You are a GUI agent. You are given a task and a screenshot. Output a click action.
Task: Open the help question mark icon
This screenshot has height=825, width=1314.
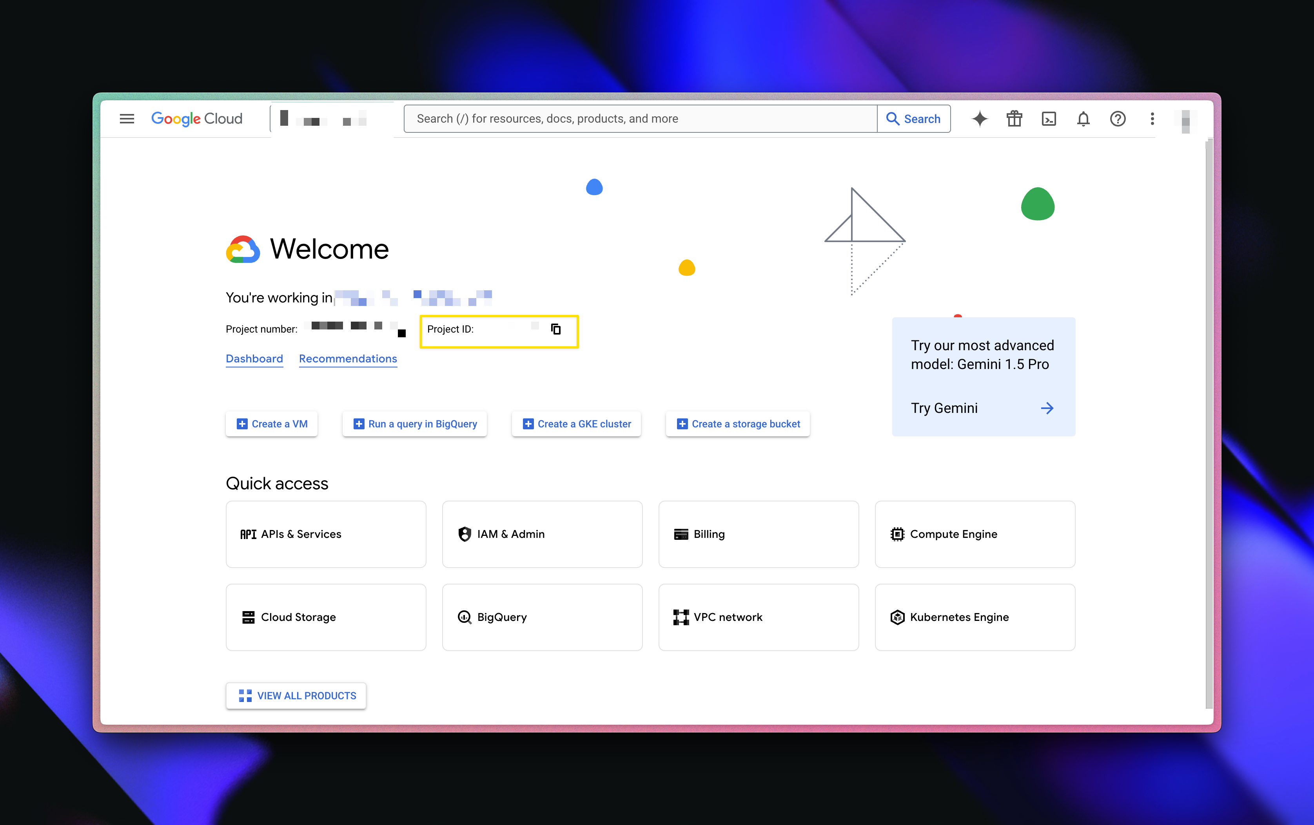[x=1118, y=118]
